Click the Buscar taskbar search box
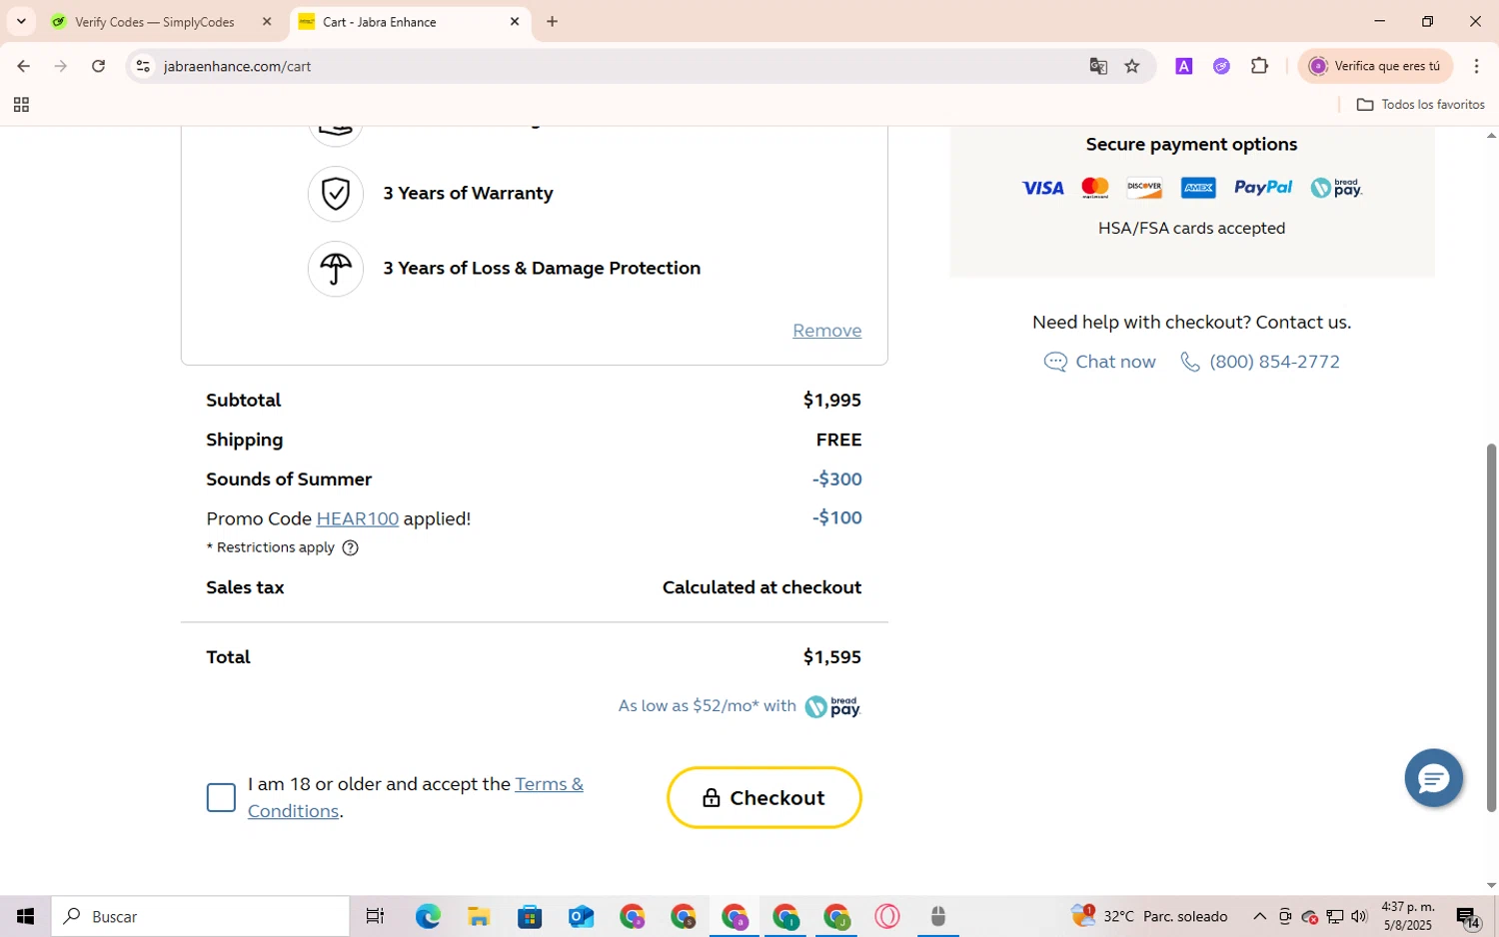Screen dimensions: 1499x937 200,916
